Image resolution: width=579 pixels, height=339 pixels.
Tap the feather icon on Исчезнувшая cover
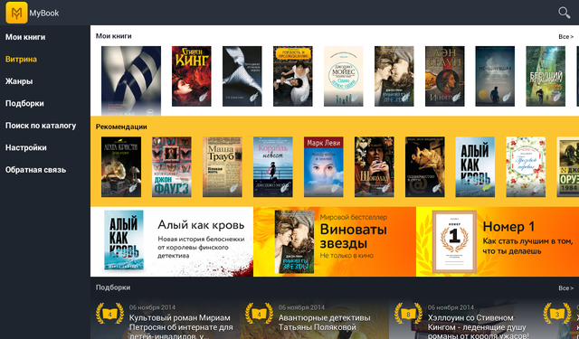[x=507, y=98]
